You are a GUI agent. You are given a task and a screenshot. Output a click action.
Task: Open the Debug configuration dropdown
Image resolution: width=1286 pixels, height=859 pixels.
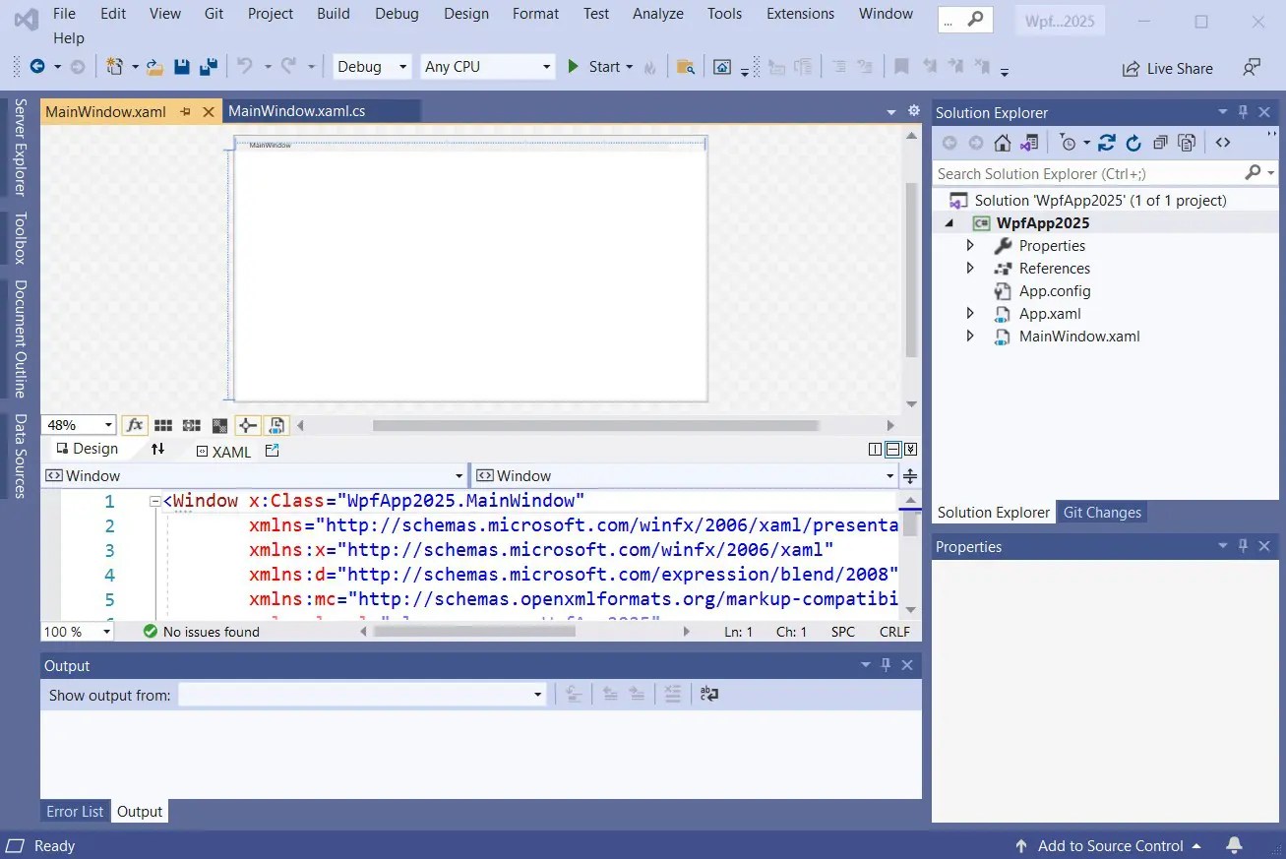point(372,67)
